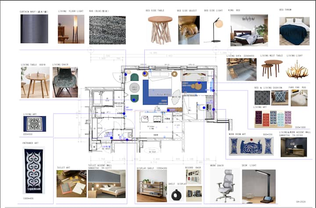Click the white fur rug shape in floor plan
The image size is (316, 208).
(176, 97)
